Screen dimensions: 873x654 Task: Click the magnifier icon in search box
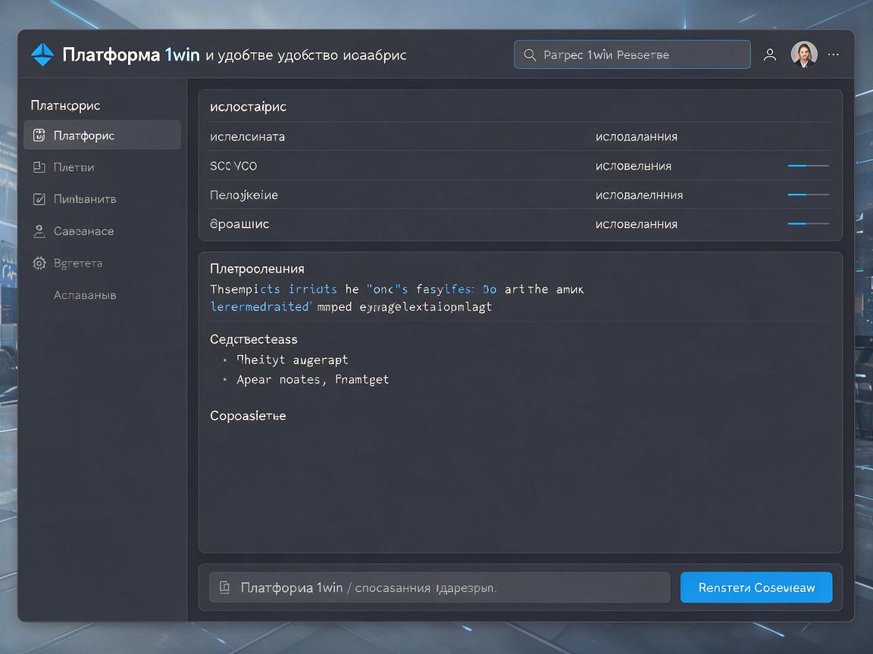[x=530, y=55]
